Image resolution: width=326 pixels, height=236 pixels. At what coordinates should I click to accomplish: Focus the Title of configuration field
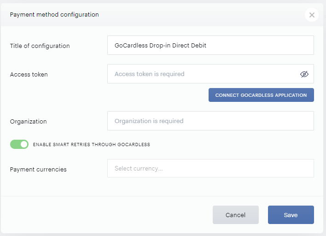(x=210, y=45)
